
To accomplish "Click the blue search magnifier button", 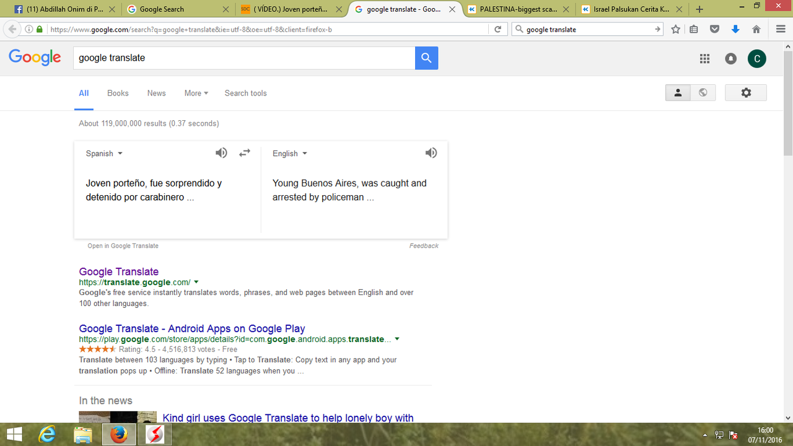I will [x=426, y=58].
